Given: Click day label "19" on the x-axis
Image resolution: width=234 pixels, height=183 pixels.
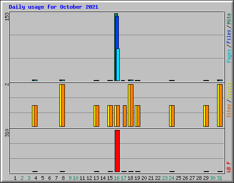Looking at the screenshot, I should pyautogui.click(x=137, y=178).
